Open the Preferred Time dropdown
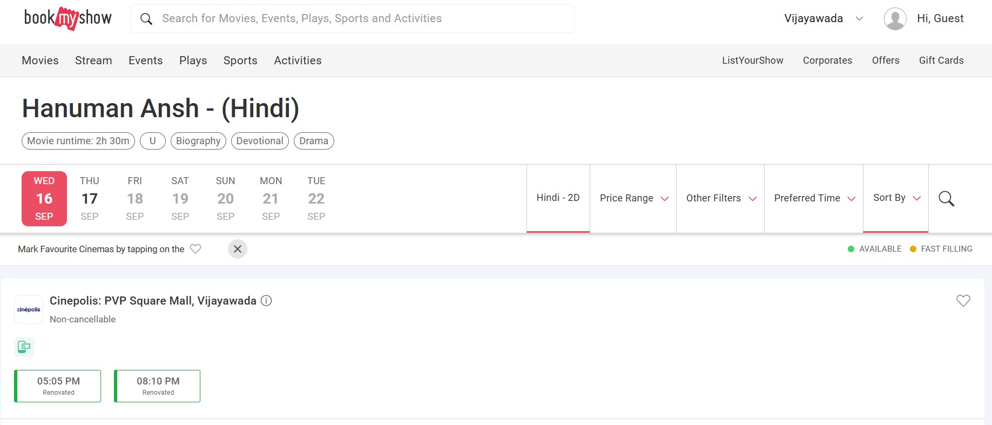The height and width of the screenshot is (425, 992). (814, 198)
